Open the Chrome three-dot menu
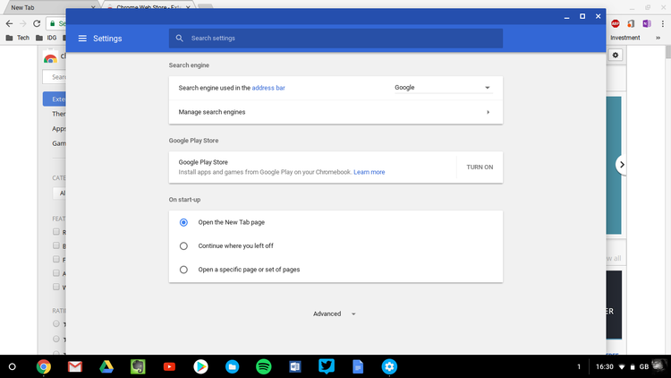The height and width of the screenshot is (378, 671). [662, 24]
